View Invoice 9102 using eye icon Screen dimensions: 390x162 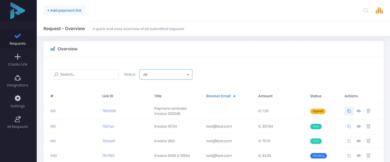tap(359, 141)
